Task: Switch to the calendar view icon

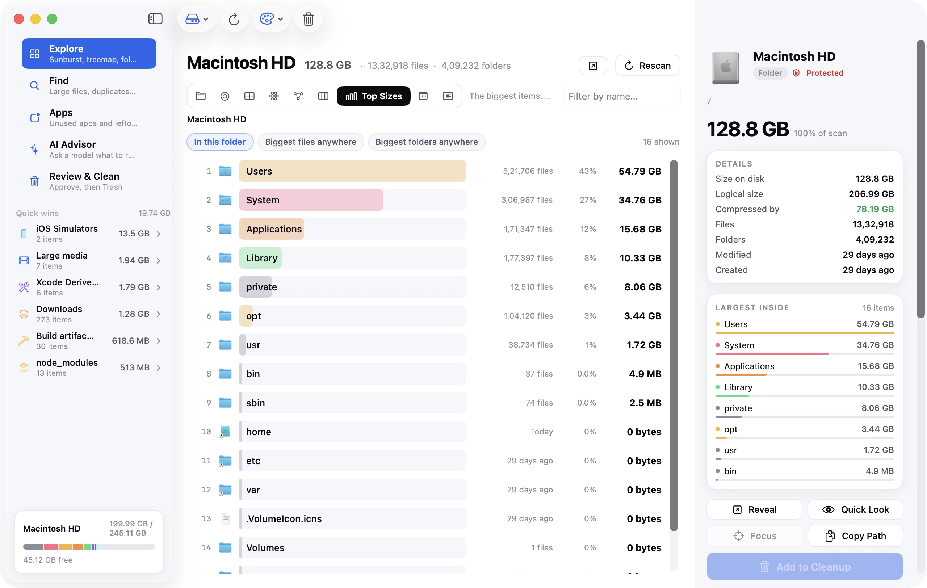Action: click(423, 96)
